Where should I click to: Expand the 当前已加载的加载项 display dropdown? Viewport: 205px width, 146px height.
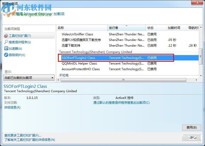[x=29, y=78]
